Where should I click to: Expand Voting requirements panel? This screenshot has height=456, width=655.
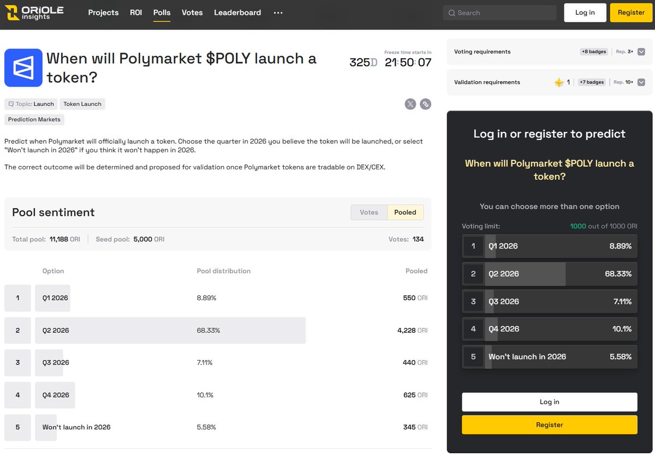click(641, 52)
